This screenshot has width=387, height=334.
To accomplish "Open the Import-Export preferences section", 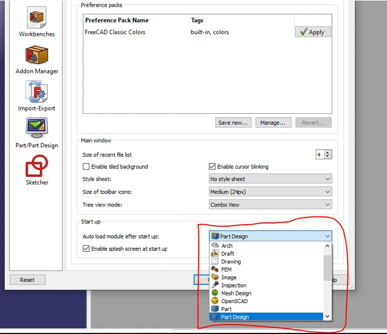I will pos(36,96).
